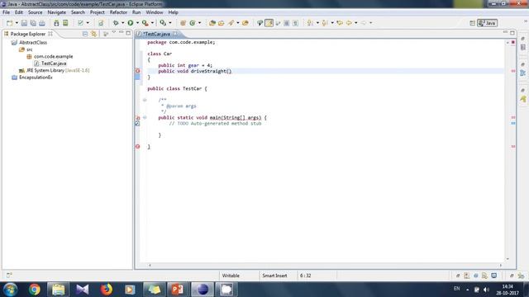529x297 pixels.
Task: Click the Back navigation arrow icon
Action: (x=349, y=23)
